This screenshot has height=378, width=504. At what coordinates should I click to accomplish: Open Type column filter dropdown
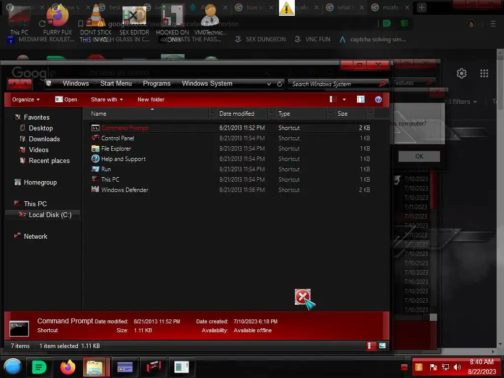pyautogui.click(x=331, y=114)
